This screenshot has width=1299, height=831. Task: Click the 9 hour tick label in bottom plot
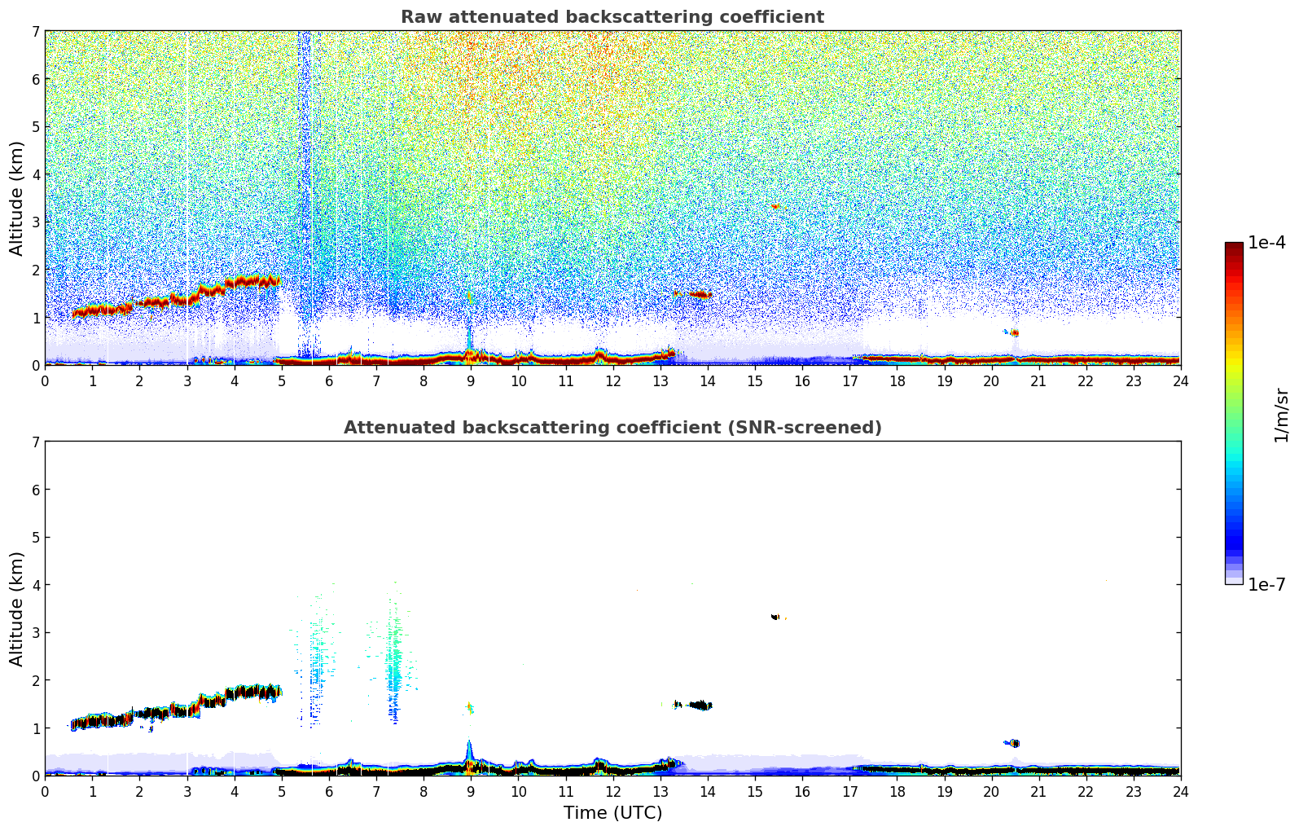click(471, 791)
